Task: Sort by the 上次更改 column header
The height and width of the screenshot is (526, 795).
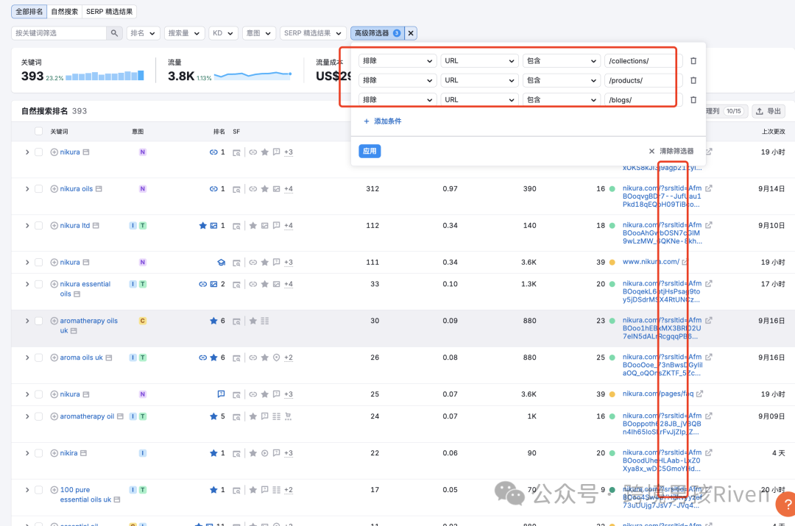Action: (773, 132)
